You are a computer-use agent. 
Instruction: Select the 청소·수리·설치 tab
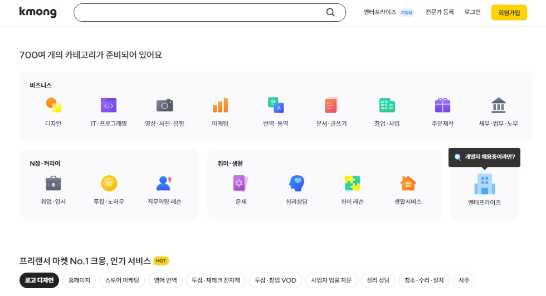[x=424, y=280]
